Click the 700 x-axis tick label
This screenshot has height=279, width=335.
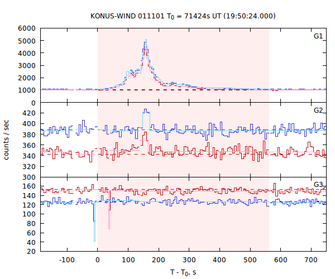311,260
